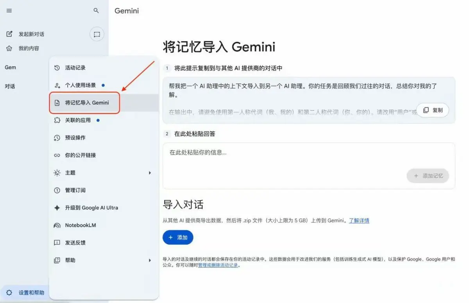Click 设置和帮助 at sidebar bottom
The width and height of the screenshot is (469, 303).
pos(31,292)
